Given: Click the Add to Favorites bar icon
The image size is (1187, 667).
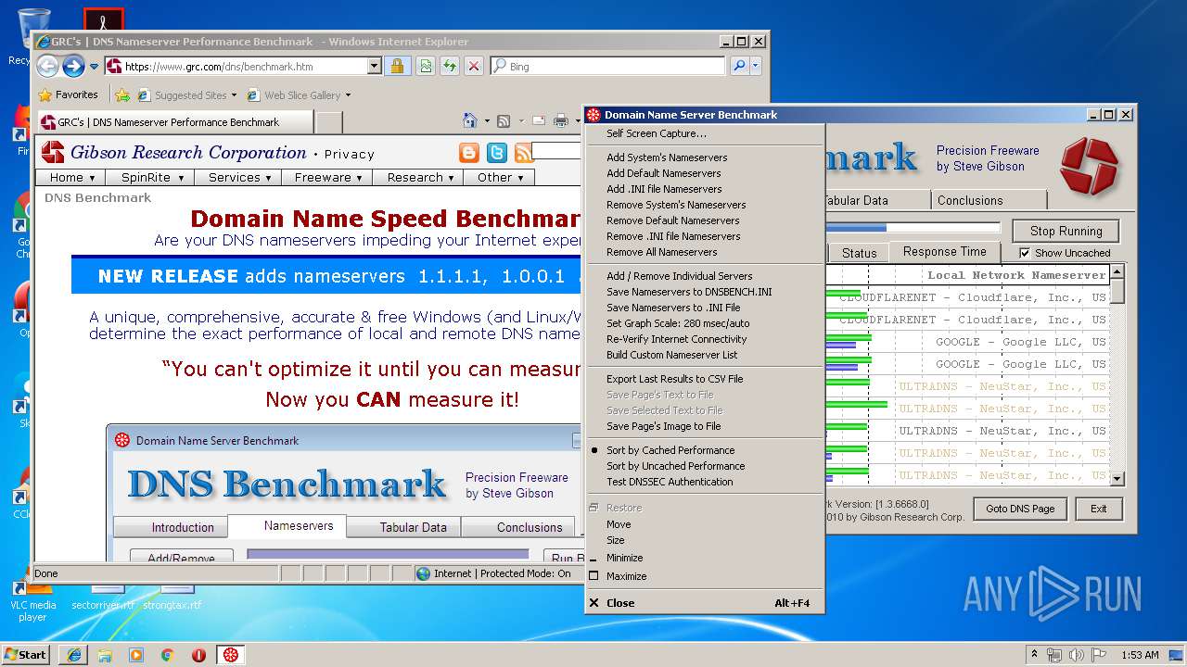Looking at the screenshot, I should click(x=121, y=94).
